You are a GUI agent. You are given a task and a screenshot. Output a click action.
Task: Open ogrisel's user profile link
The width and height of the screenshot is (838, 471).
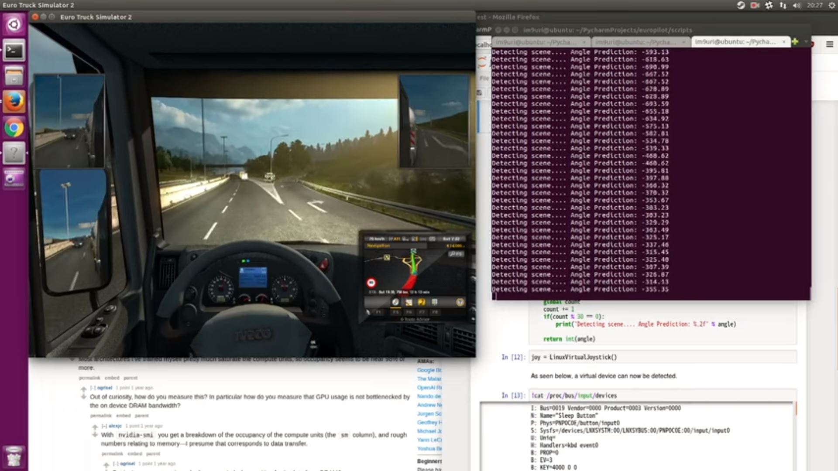(x=105, y=388)
